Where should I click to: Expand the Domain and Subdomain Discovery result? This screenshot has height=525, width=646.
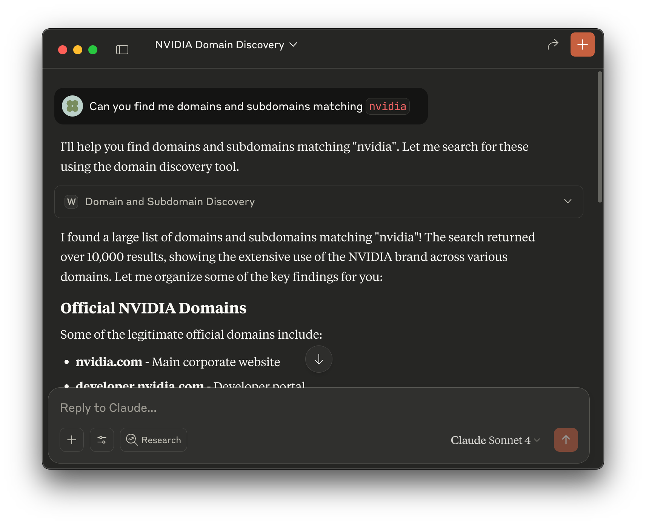click(568, 201)
